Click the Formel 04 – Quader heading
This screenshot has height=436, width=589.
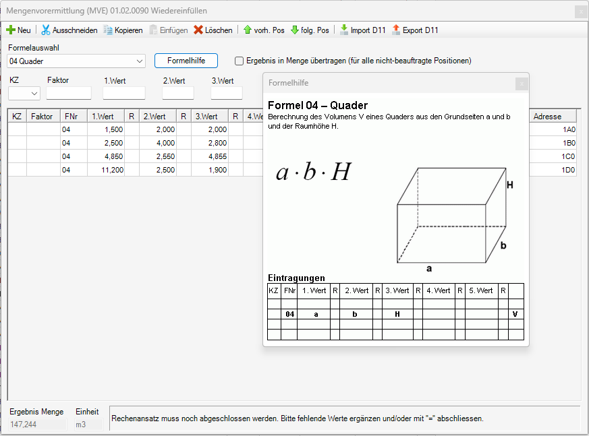coord(318,105)
